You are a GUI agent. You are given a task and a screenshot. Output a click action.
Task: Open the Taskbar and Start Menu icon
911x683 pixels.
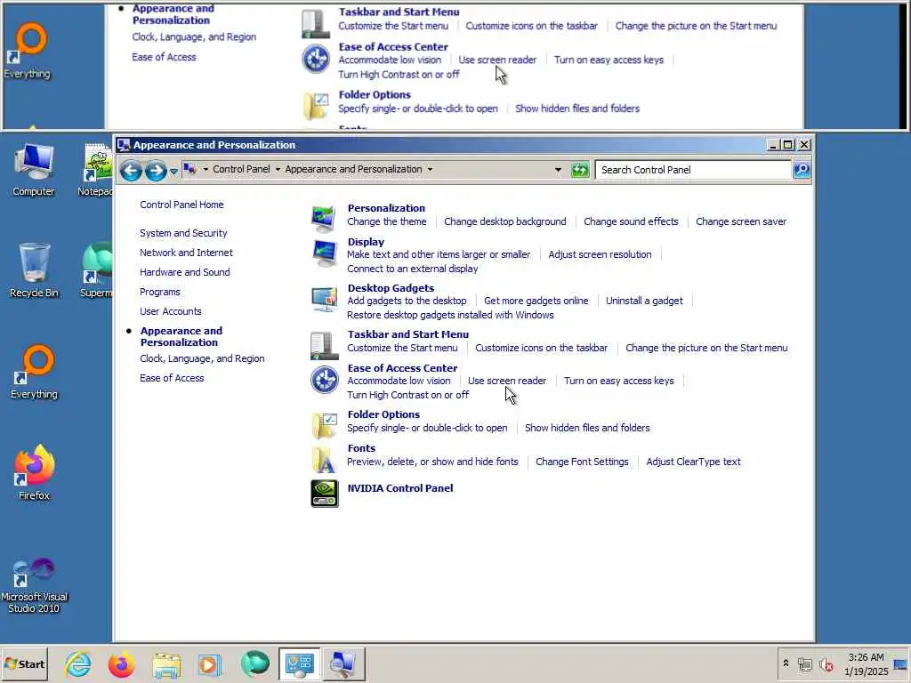324,346
